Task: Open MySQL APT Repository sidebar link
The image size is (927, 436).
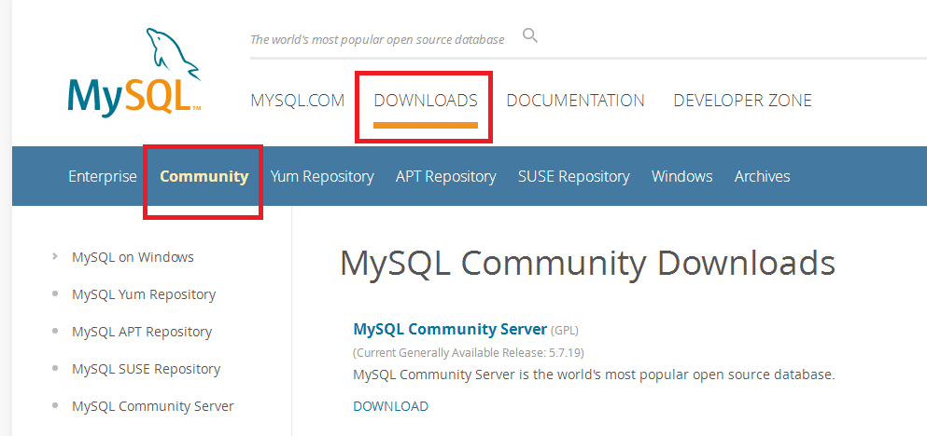Action: 142,332
